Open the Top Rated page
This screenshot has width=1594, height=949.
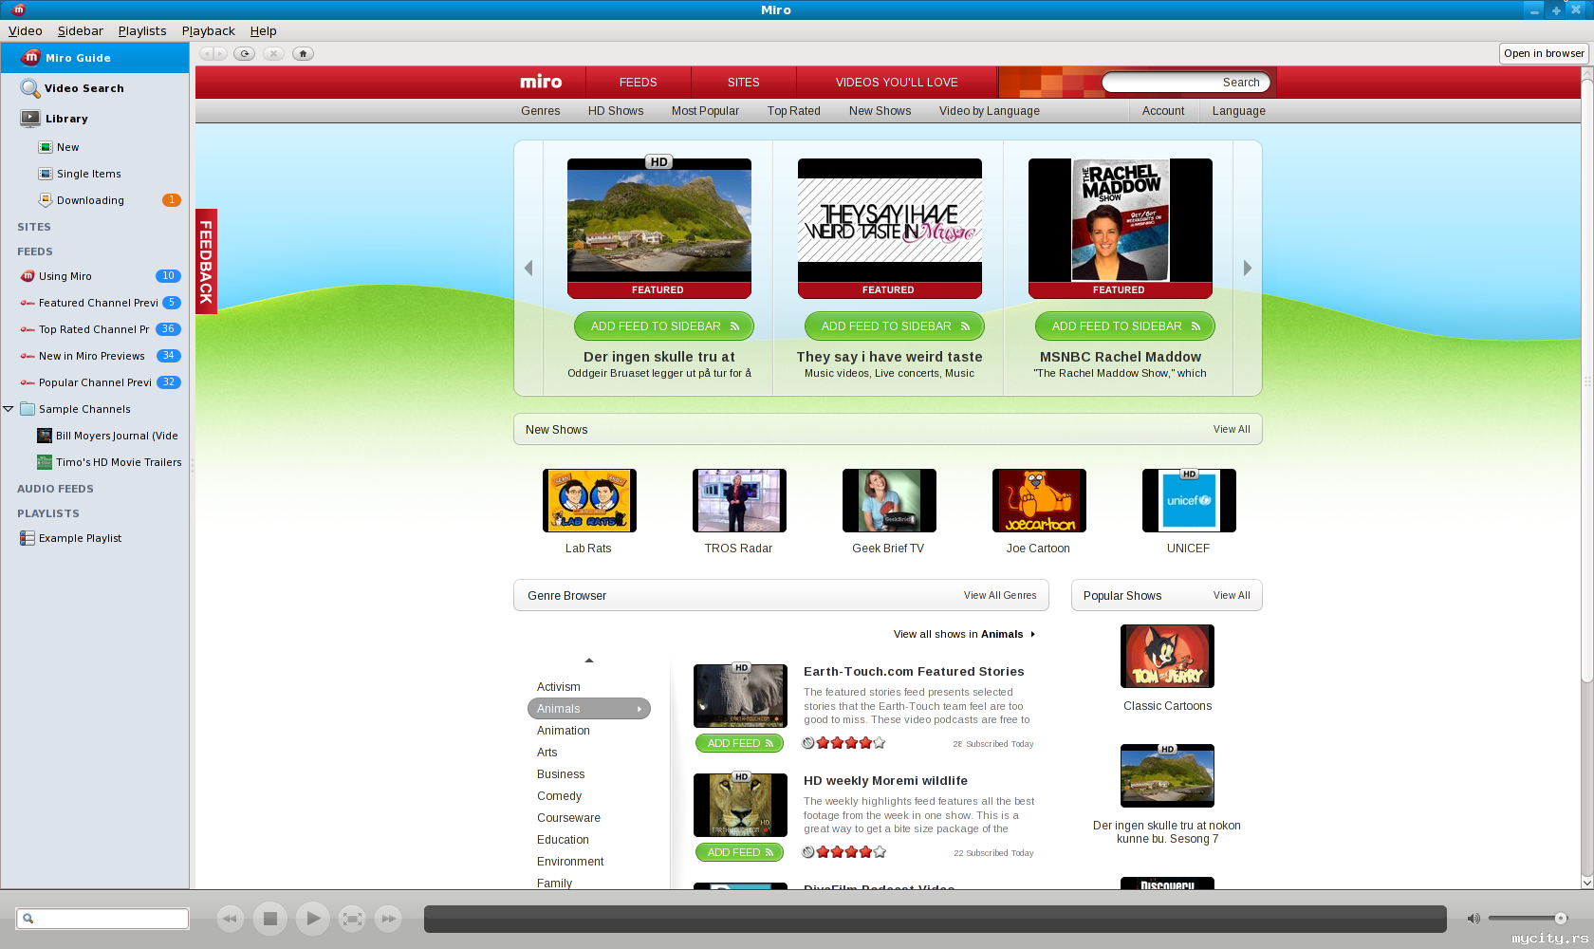tap(794, 111)
